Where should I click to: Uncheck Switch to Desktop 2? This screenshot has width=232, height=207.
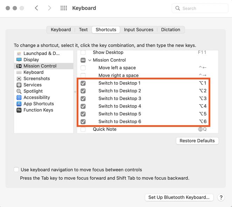coord(83,91)
